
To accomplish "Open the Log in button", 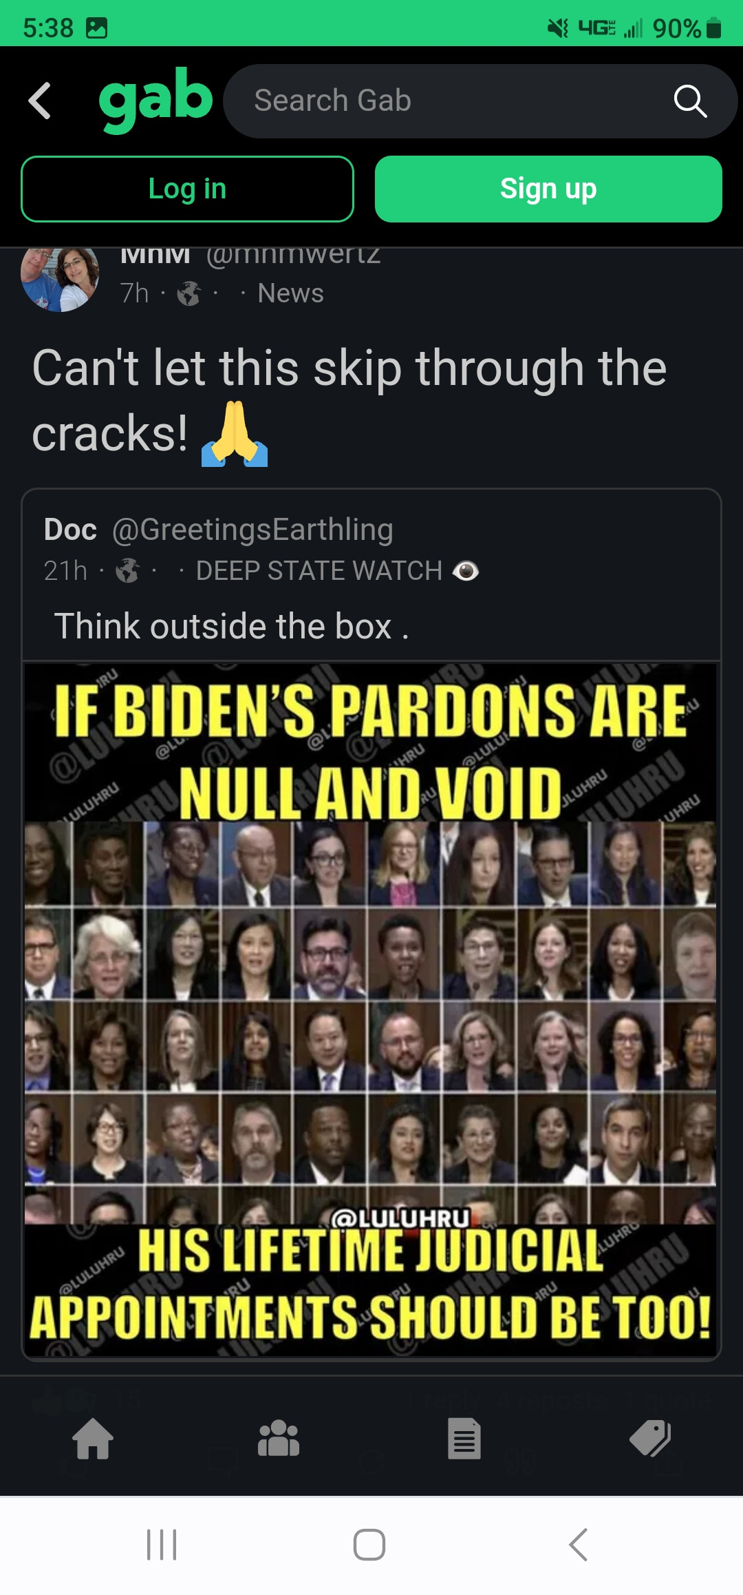I will 187,189.
